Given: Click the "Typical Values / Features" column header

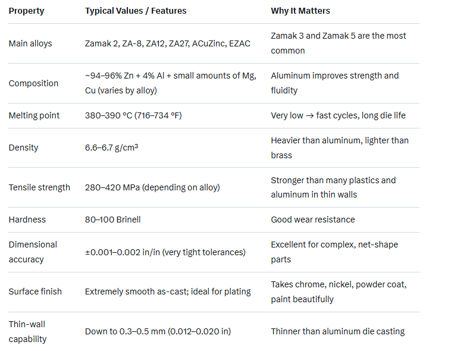Looking at the screenshot, I should click(x=136, y=11).
